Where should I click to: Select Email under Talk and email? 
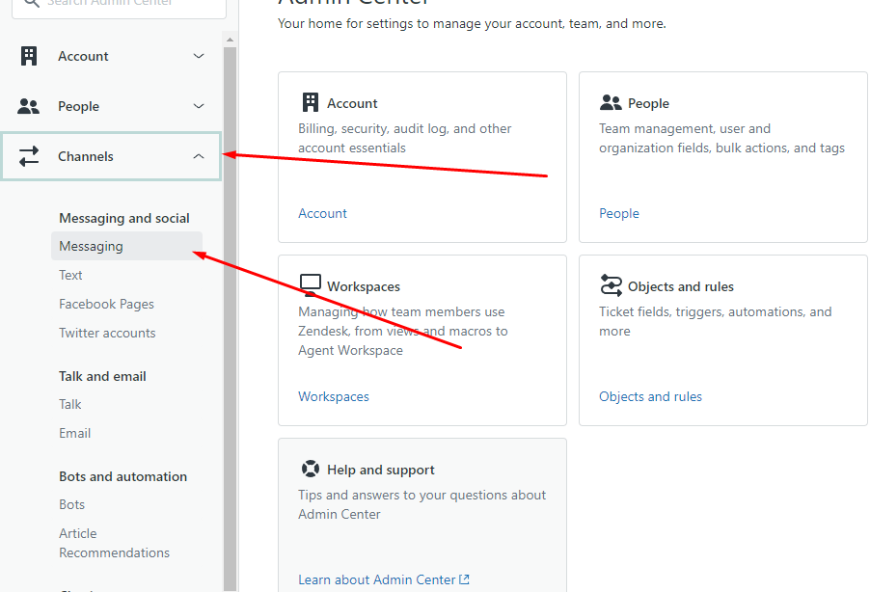74,433
